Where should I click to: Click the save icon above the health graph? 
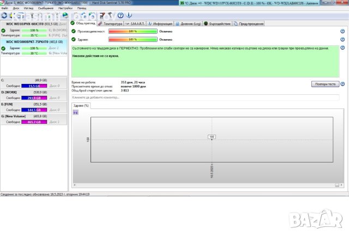click(x=75, y=112)
